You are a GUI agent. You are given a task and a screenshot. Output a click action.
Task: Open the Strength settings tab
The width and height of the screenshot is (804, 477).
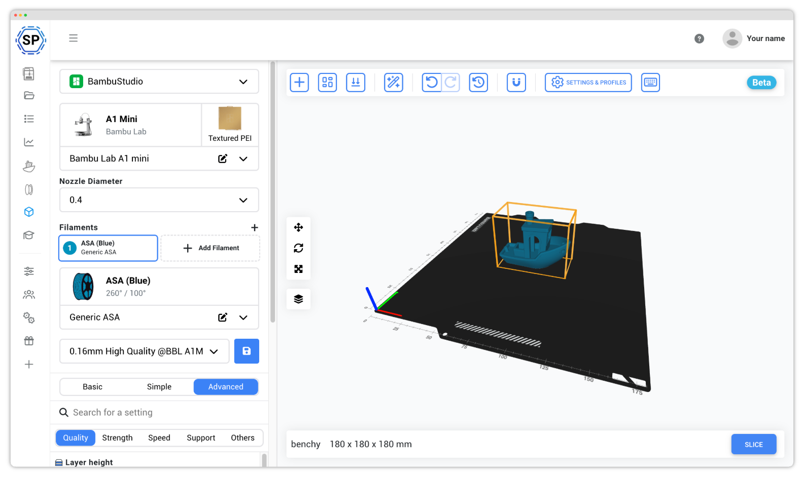(x=117, y=438)
